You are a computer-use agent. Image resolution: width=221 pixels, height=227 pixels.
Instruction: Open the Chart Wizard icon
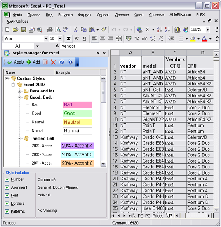pos(177,30)
